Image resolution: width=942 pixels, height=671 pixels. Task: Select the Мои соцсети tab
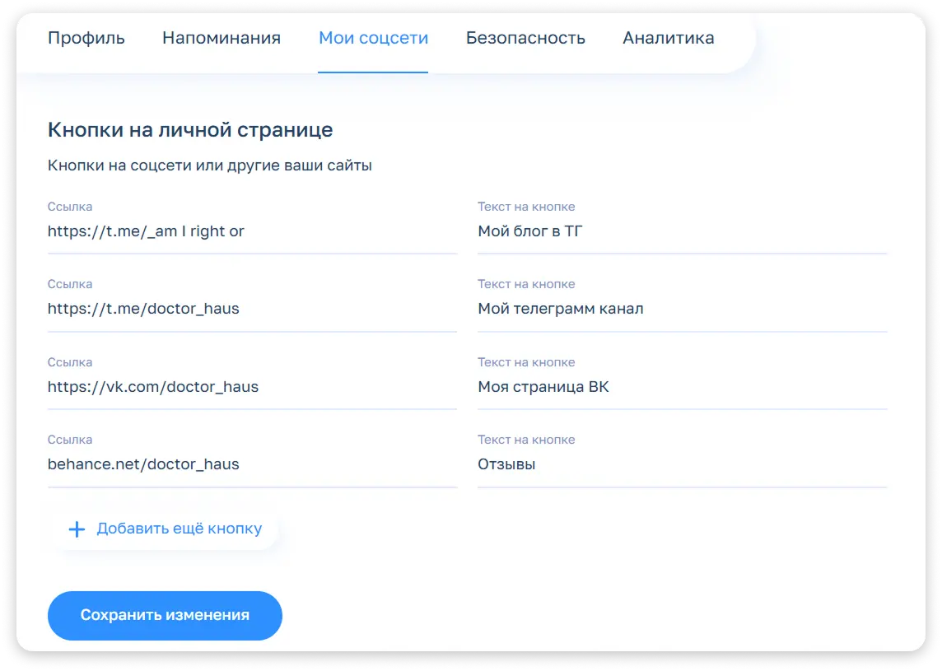373,38
